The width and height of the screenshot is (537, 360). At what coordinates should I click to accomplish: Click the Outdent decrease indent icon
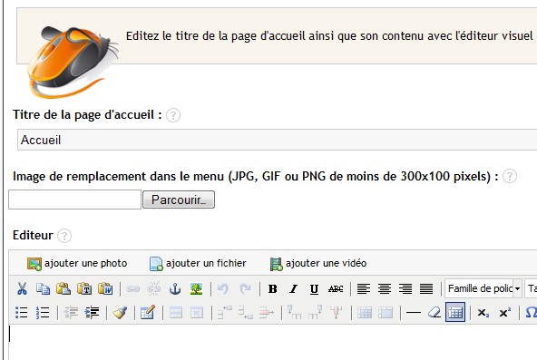(72, 313)
